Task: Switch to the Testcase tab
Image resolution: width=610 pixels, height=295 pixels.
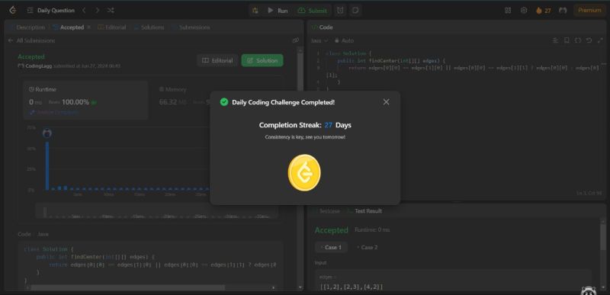Action: (x=326, y=211)
